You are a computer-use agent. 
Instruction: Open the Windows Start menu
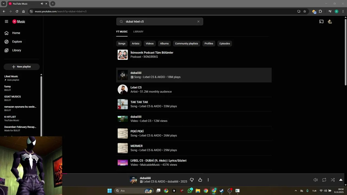[x=110, y=191]
